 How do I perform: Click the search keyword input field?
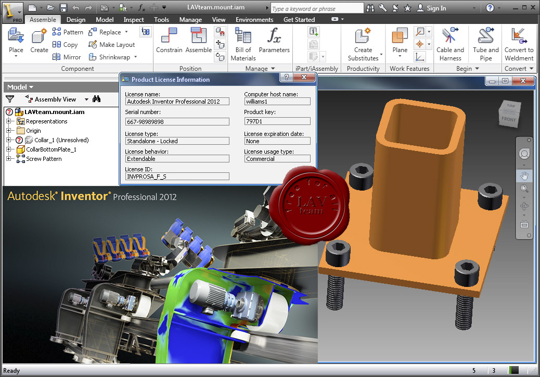click(x=317, y=9)
